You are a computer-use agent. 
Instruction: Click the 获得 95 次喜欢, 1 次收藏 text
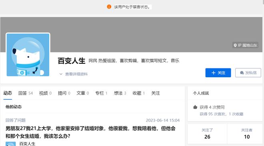pos(222,114)
